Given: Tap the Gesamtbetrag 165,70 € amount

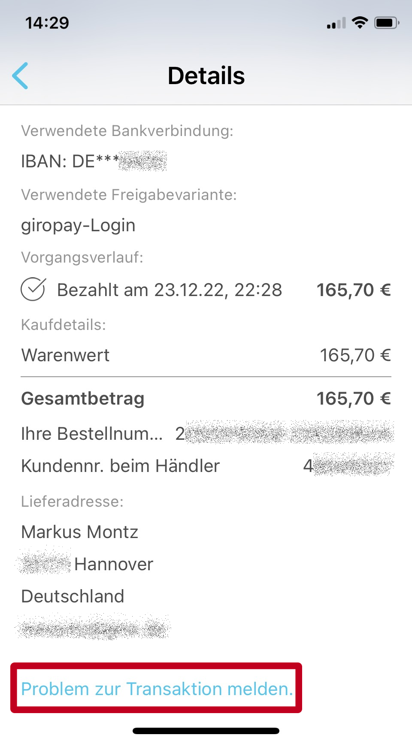Looking at the screenshot, I should (x=353, y=399).
